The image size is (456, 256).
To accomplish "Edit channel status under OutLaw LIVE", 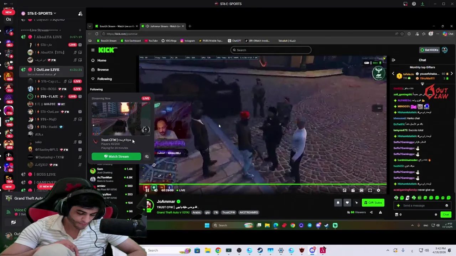I will pyautogui.click(x=42, y=75).
